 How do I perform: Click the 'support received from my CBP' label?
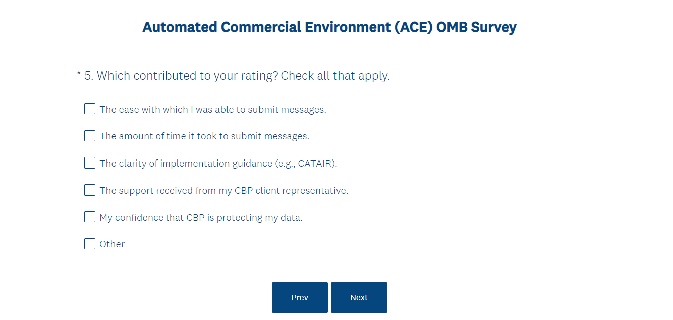click(x=223, y=191)
